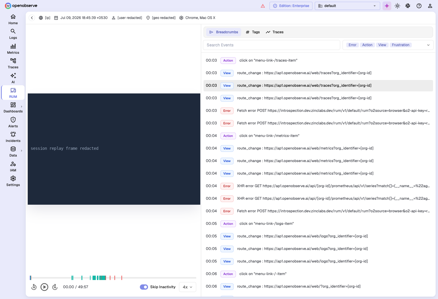Switch to the Traces tab
The image size is (438, 299).
275,32
